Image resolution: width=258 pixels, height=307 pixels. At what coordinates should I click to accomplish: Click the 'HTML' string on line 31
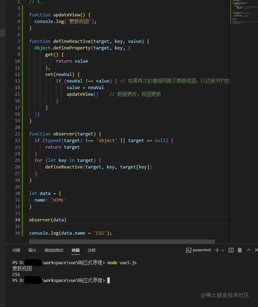(x=58, y=200)
